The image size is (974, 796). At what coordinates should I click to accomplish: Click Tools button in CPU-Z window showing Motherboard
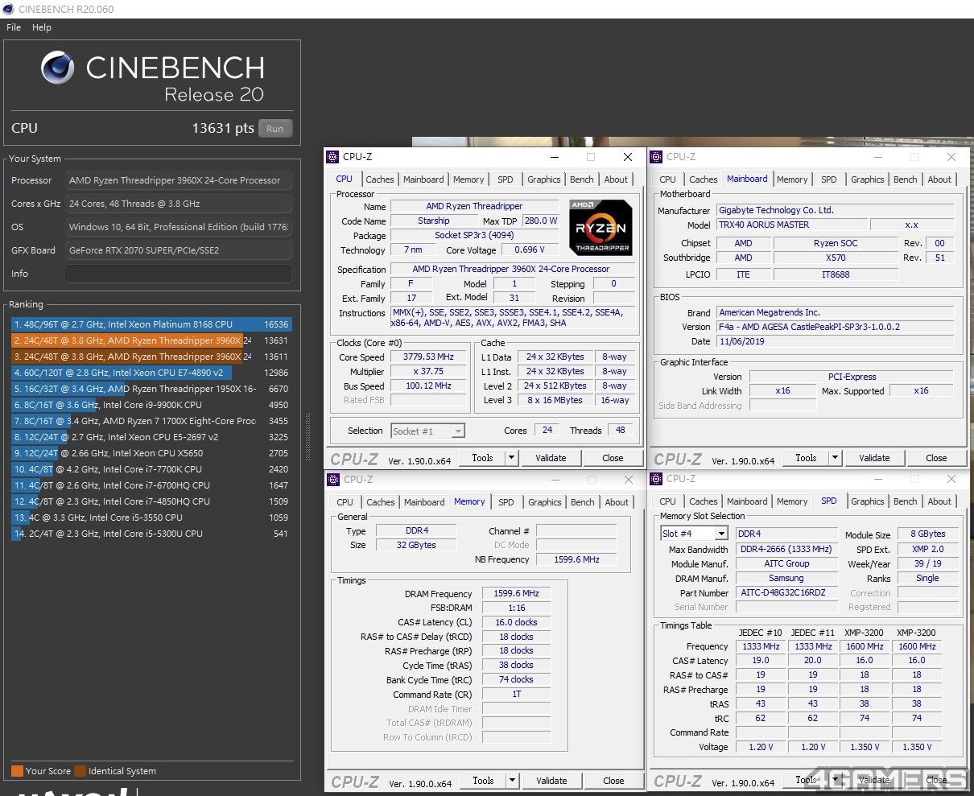(806, 458)
